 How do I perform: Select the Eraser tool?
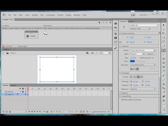click(164, 96)
